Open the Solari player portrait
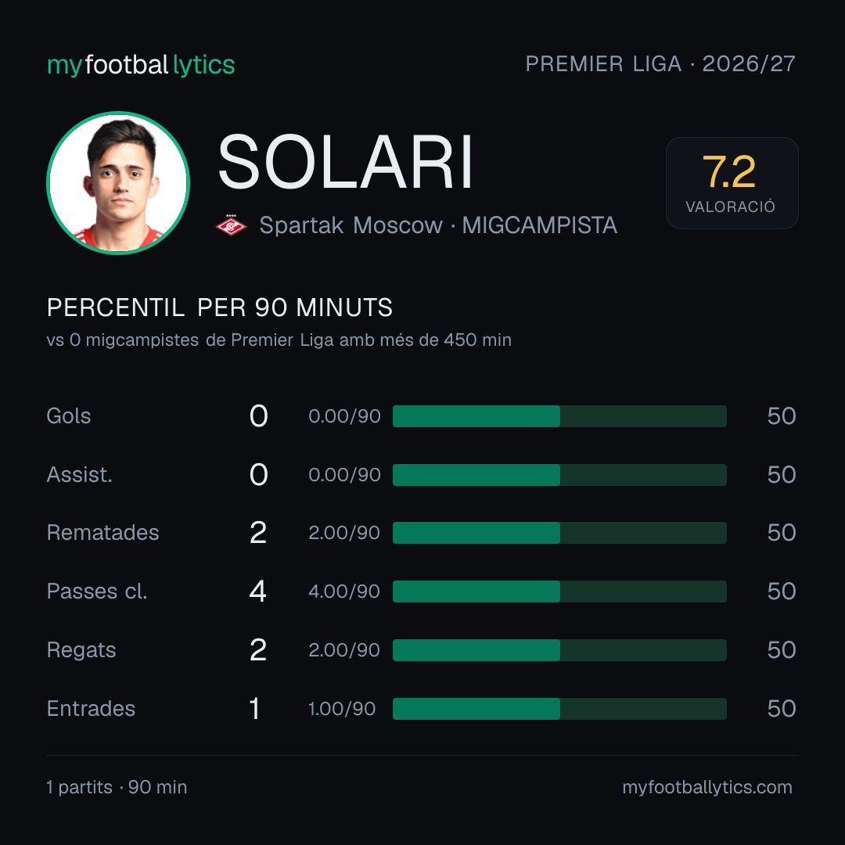The height and width of the screenshot is (845, 845). pyautogui.click(x=118, y=183)
